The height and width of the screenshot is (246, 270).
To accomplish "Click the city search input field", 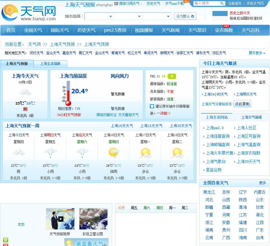I will [206, 3].
